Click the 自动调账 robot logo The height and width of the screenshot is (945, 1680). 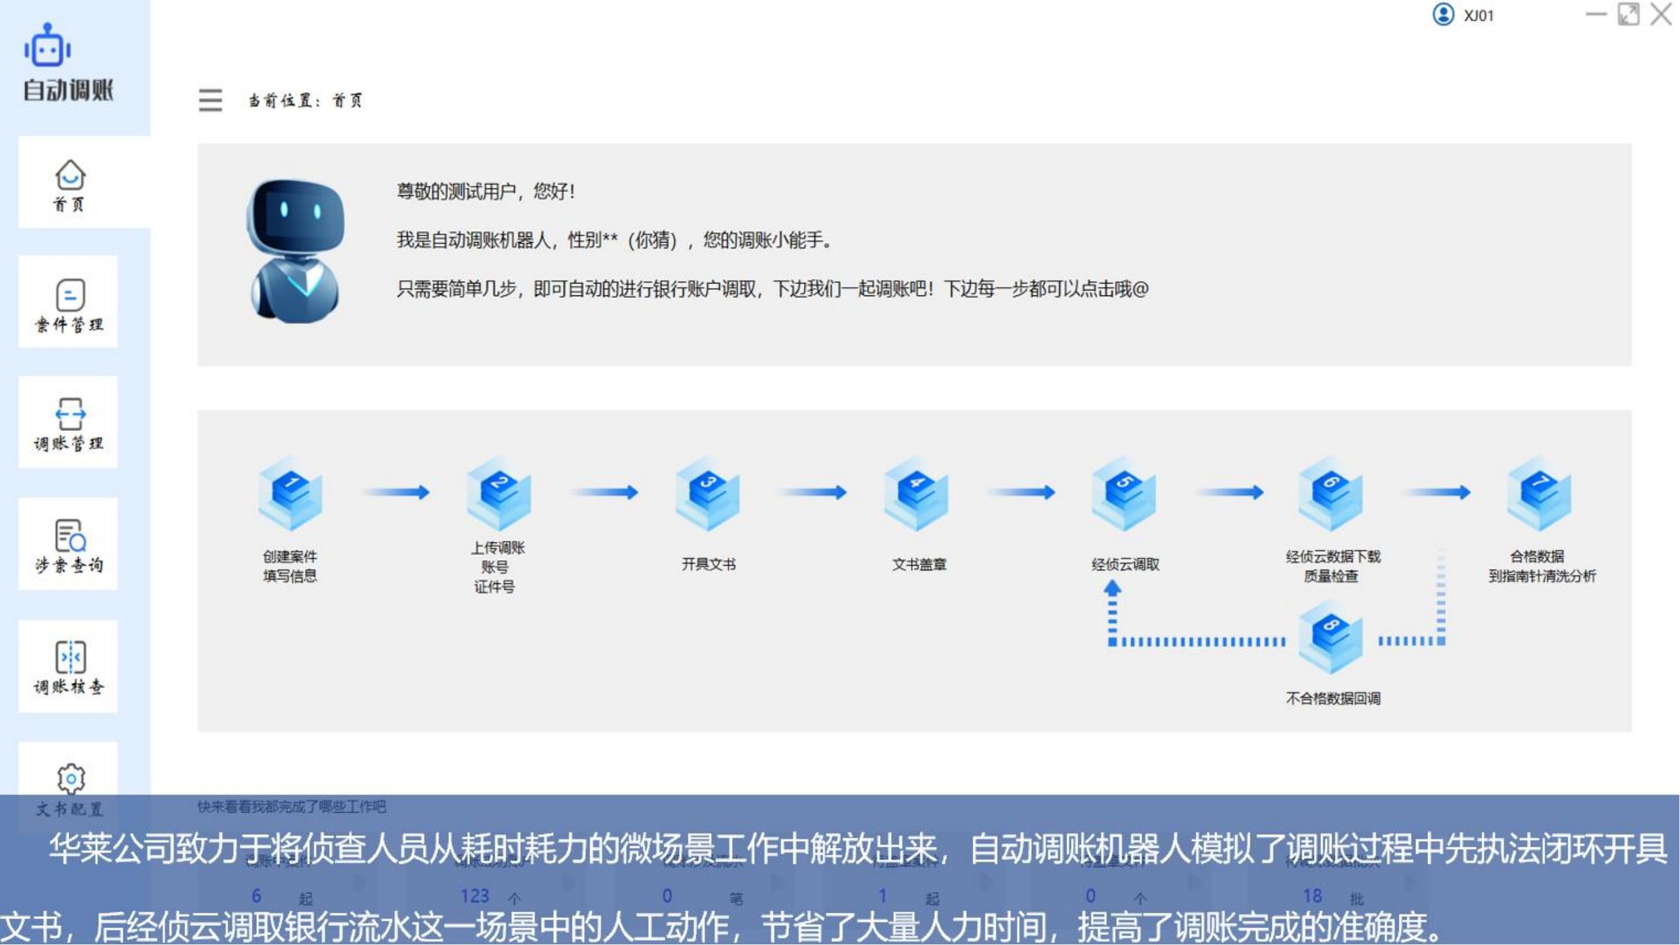click(x=48, y=45)
